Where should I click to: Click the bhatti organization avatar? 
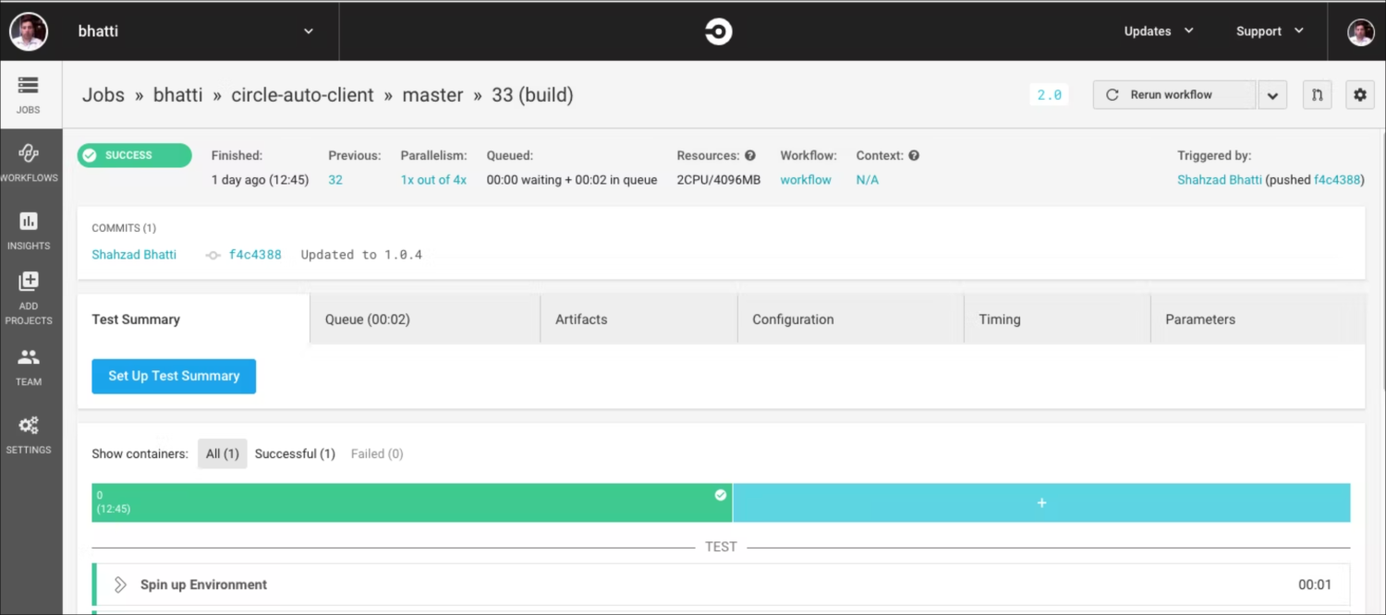pos(29,31)
